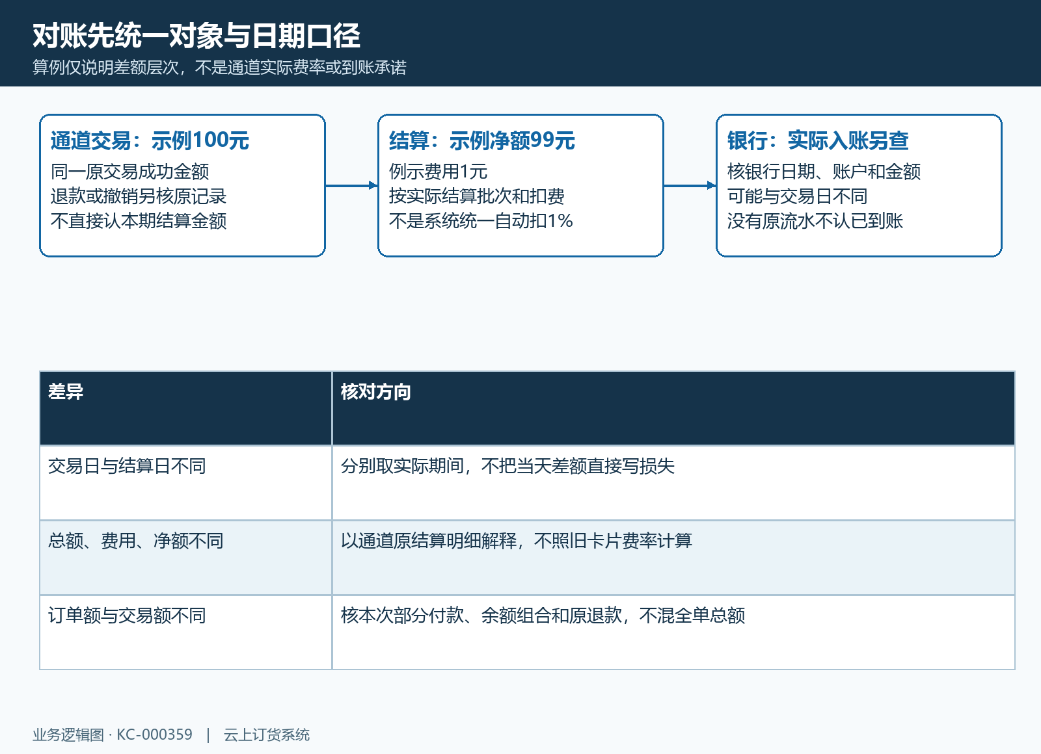This screenshot has height=754, width=1041.
Task: Click the line '按实际结算批次和扣费'
Action: click(x=476, y=196)
